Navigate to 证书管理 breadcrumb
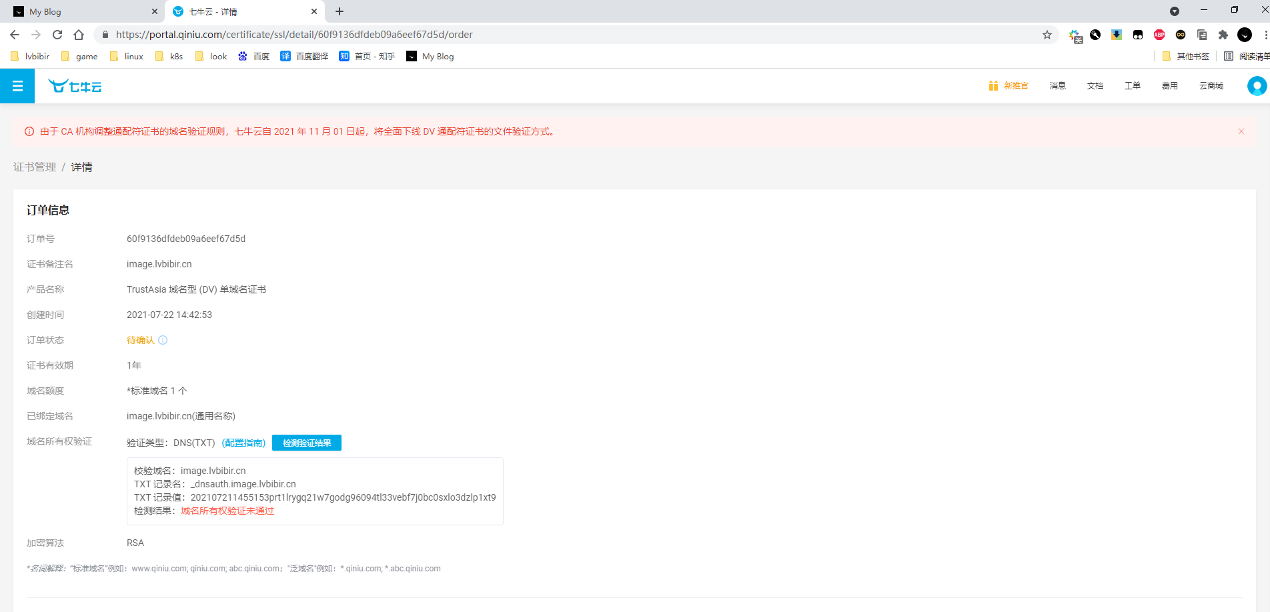The image size is (1270, 612). coord(35,167)
